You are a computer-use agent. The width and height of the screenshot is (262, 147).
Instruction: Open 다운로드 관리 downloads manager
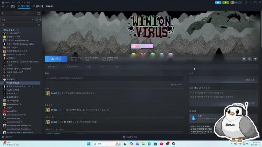130,137
